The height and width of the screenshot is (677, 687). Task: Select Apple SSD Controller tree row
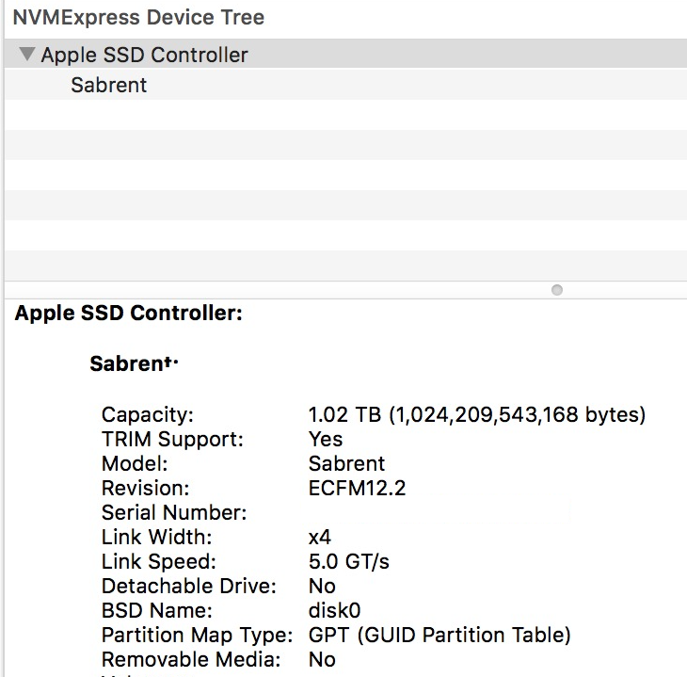point(144,55)
